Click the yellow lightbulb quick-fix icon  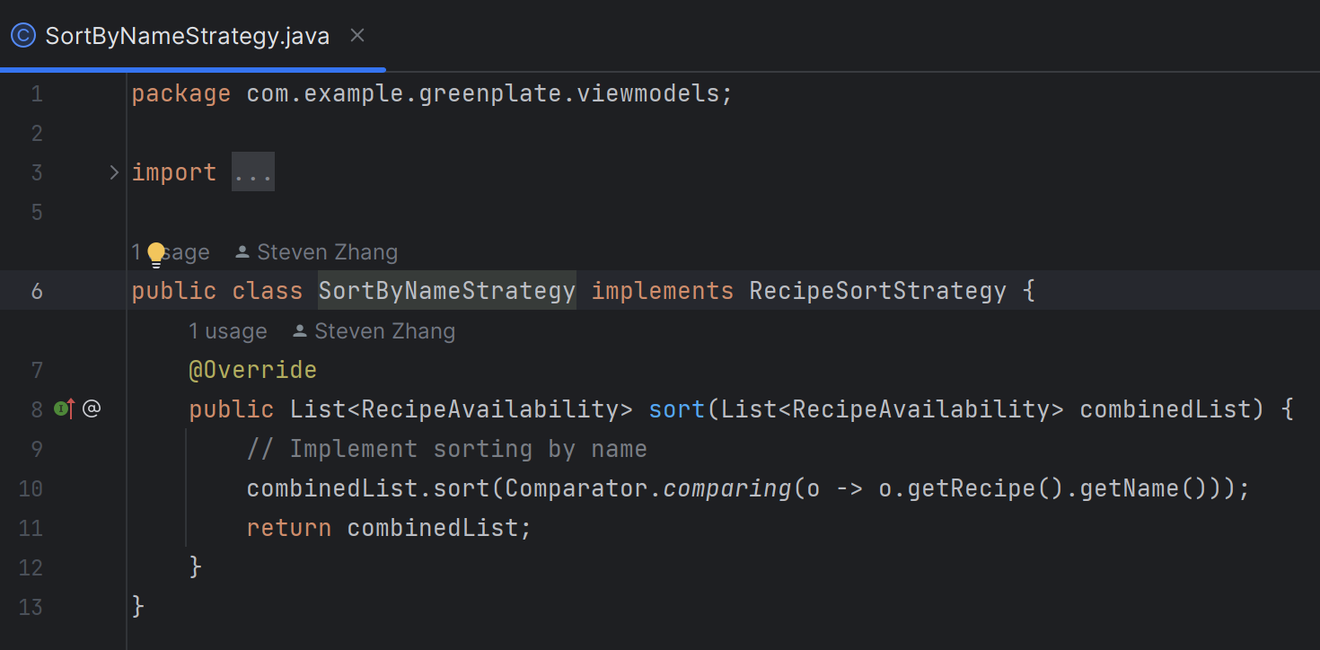[x=156, y=255]
